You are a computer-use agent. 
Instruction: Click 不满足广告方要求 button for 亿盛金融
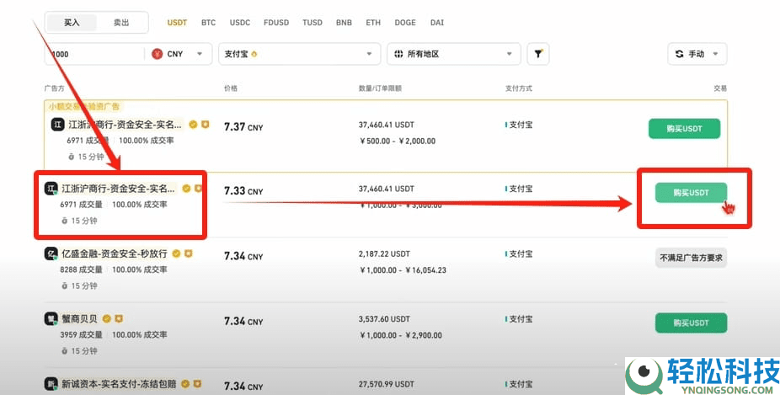(691, 258)
